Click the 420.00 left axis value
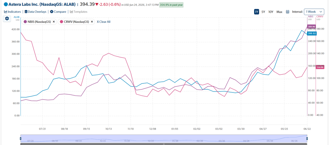The image size is (329, 145). click(16, 30)
